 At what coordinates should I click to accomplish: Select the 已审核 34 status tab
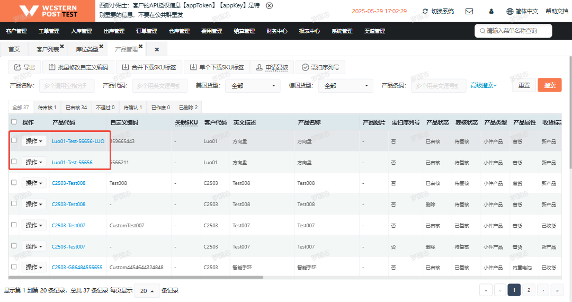click(x=76, y=107)
